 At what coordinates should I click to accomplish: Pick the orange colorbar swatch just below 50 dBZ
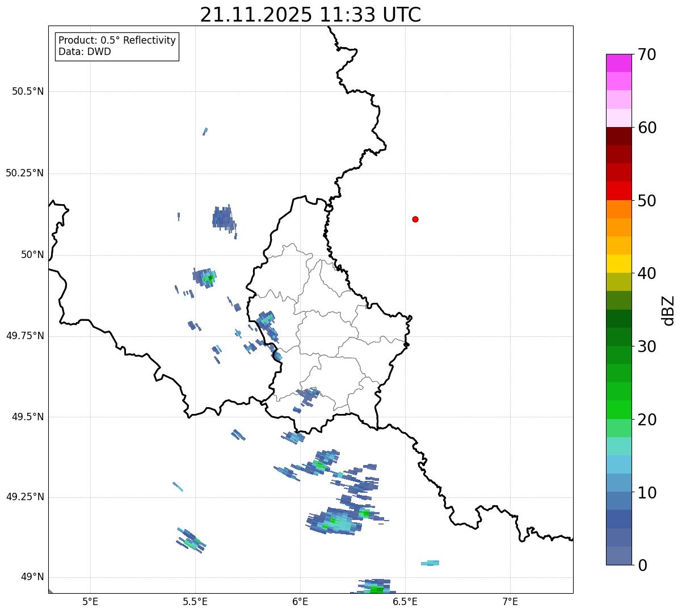point(618,209)
